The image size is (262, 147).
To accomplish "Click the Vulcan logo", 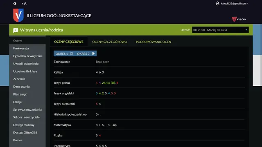I will (239, 19).
